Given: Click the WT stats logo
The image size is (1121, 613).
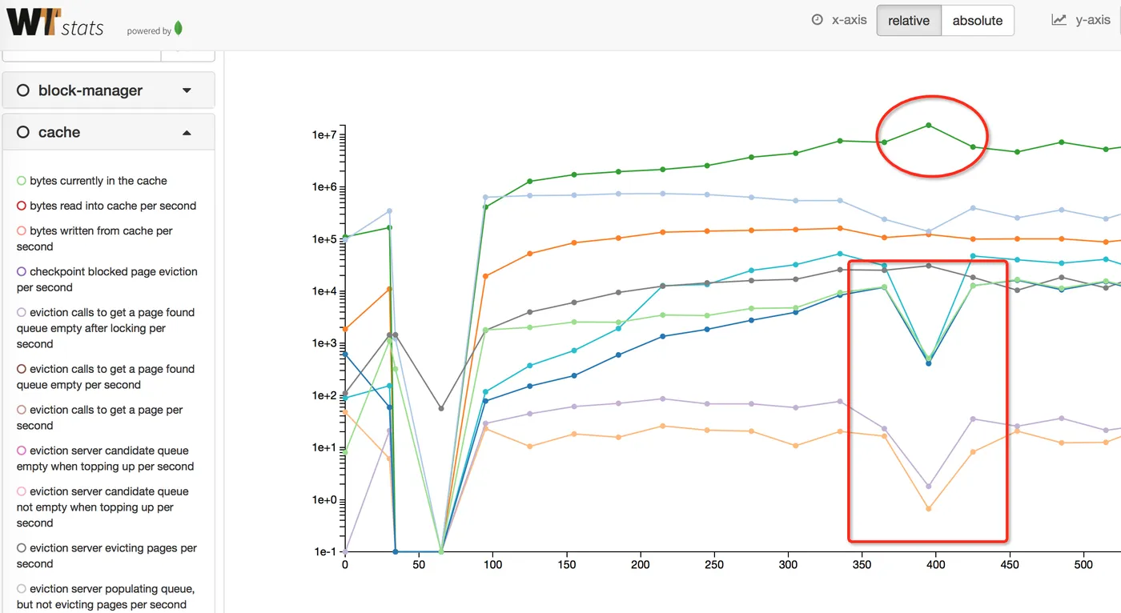Looking at the screenshot, I should [x=55, y=24].
